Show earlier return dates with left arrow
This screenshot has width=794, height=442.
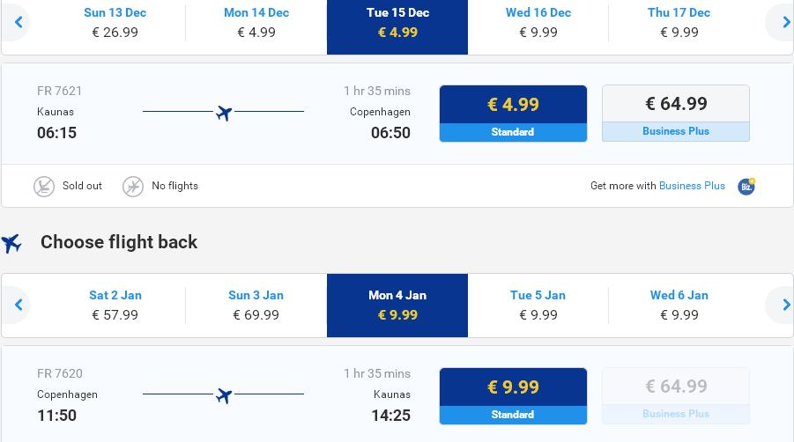[19, 305]
